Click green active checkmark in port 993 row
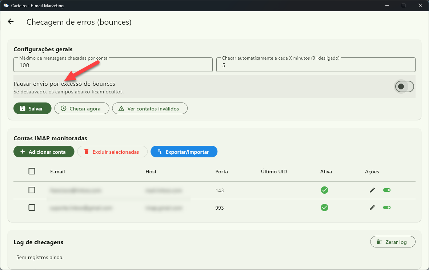 (324, 207)
